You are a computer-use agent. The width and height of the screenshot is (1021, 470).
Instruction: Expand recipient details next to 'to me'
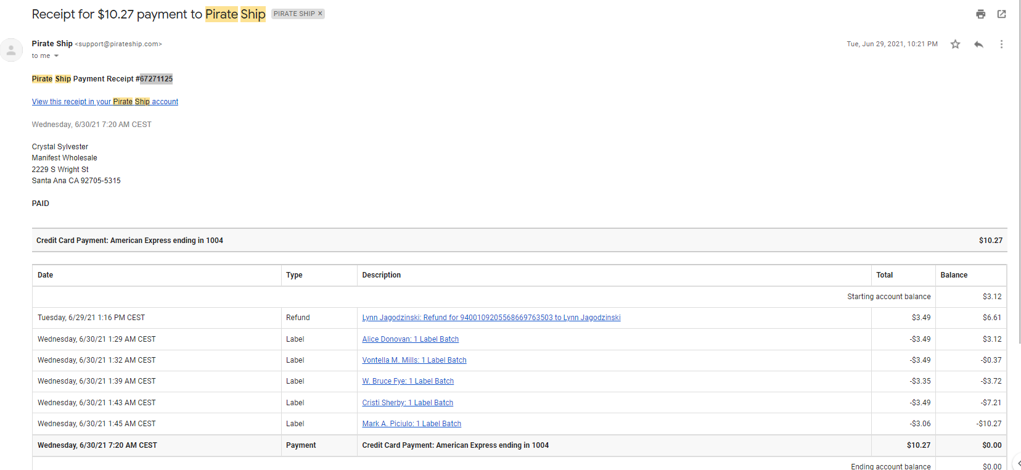(56, 56)
